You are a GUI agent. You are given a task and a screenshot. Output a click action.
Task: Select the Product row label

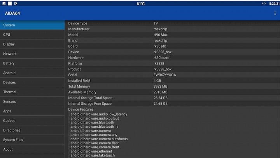pos(74,69)
